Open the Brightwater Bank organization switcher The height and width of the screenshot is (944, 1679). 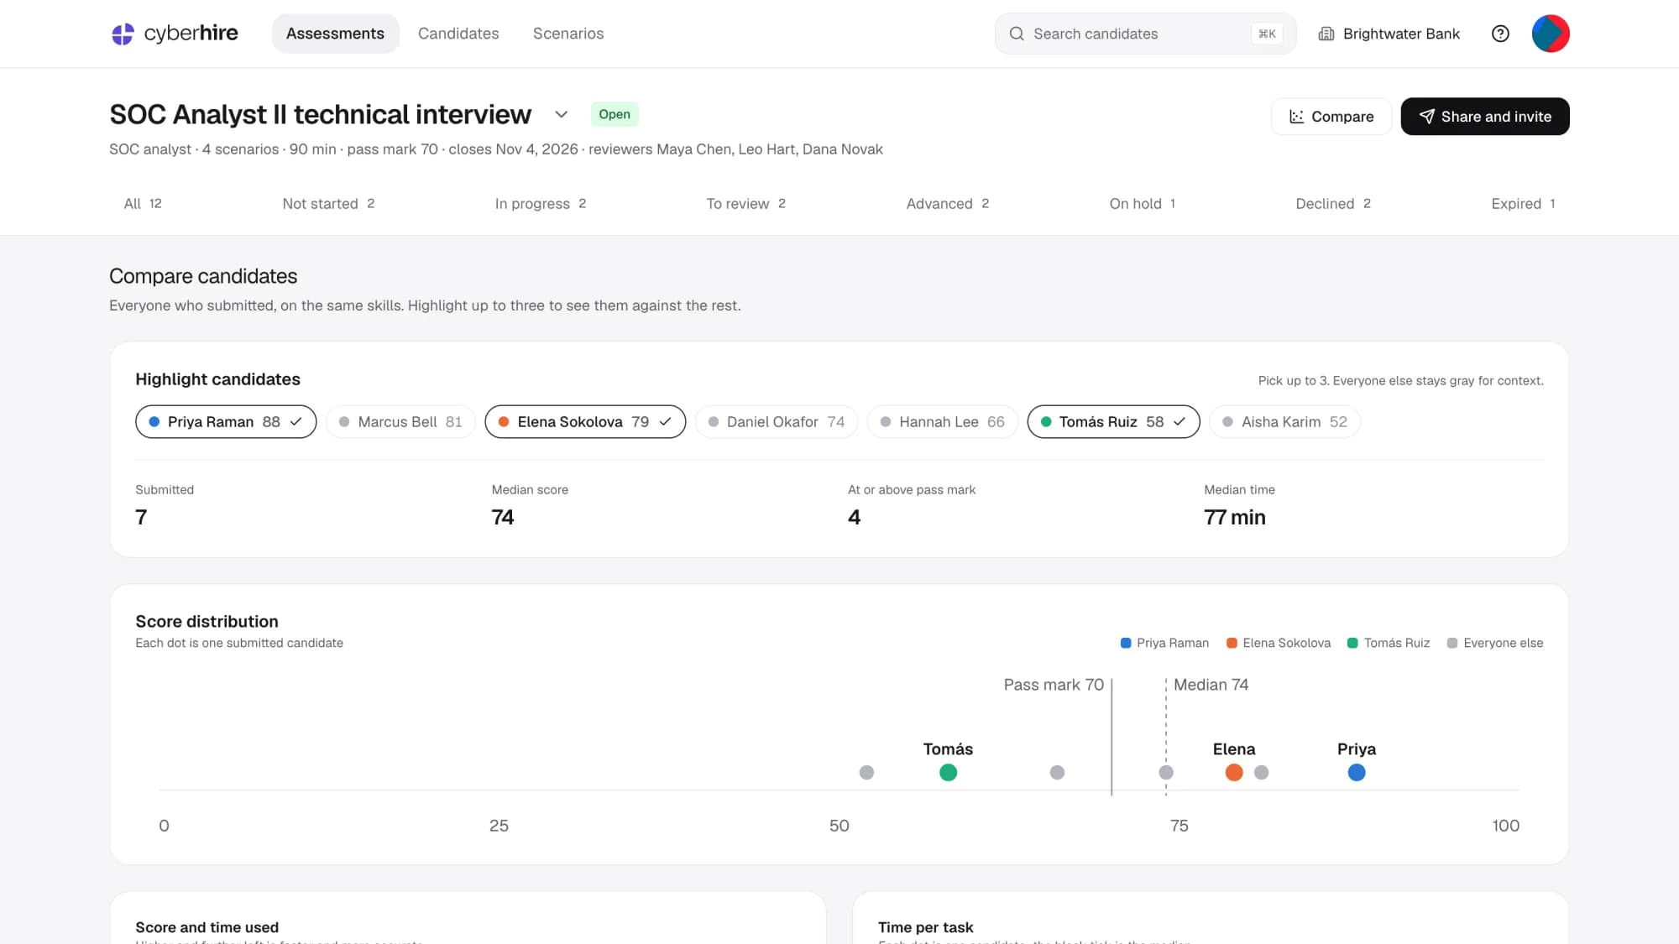coord(1389,34)
